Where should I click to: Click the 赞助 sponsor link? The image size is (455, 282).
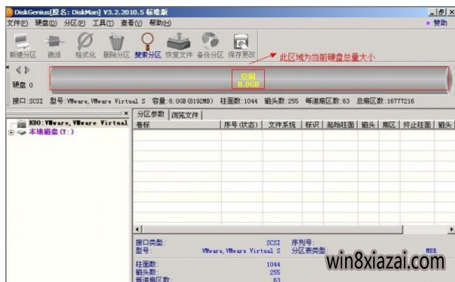[437, 23]
